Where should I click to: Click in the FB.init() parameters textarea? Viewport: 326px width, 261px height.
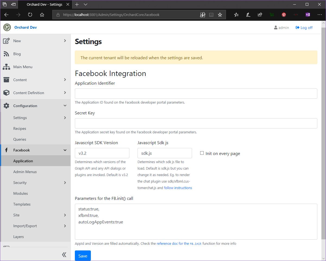(196, 222)
